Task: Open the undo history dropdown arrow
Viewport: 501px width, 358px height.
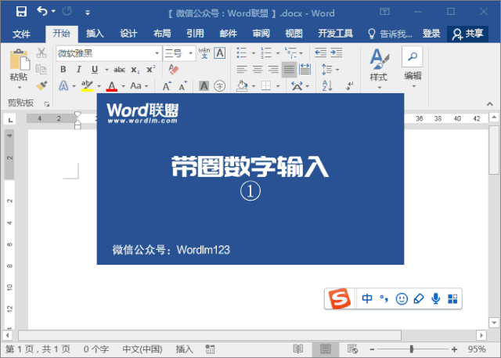Action: [x=54, y=12]
